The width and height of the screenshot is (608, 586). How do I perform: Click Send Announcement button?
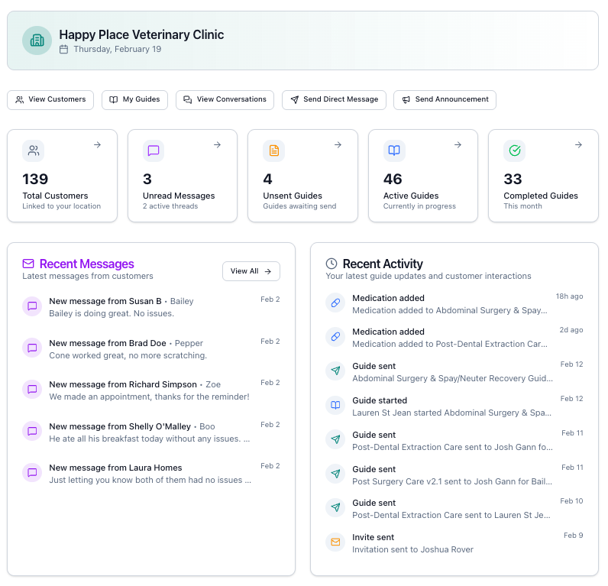pyautogui.click(x=445, y=99)
